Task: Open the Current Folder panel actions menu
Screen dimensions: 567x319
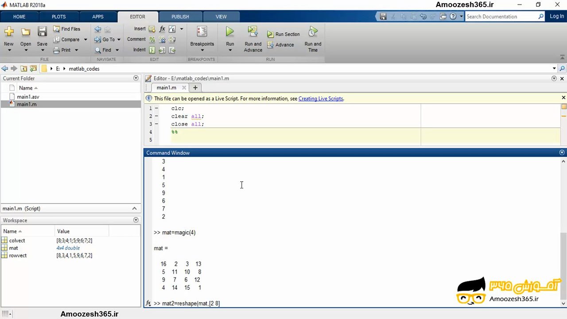Action: [136, 78]
